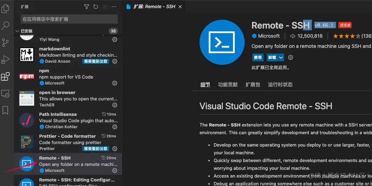The height and width of the screenshot is (186, 372).
Task: Close the Remote - SSH editor tab
Action: [180, 7]
